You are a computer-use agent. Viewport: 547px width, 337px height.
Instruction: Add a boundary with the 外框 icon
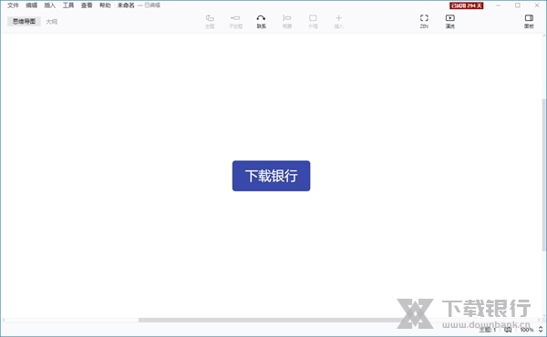[313, 21]
